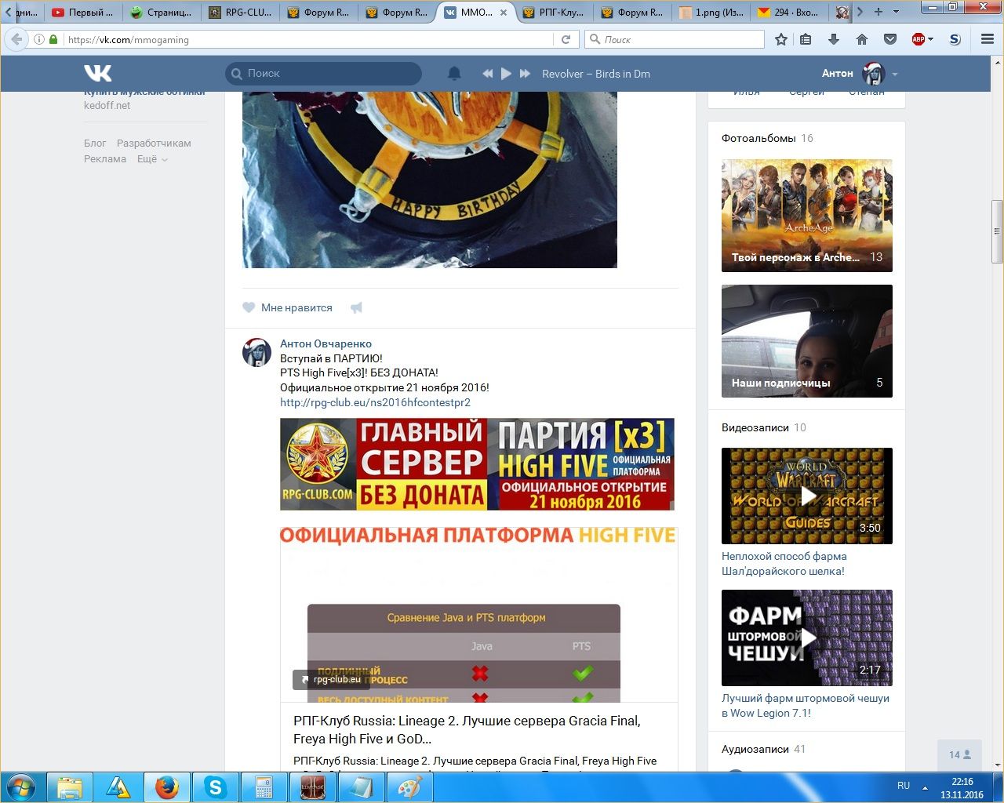
Task: Open the Windows Start button
Action: (21, 787)
